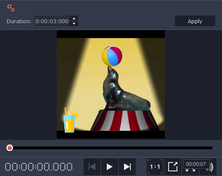
Task: Click the middle of the black seek bar
Action: click(x=111, y=148)
